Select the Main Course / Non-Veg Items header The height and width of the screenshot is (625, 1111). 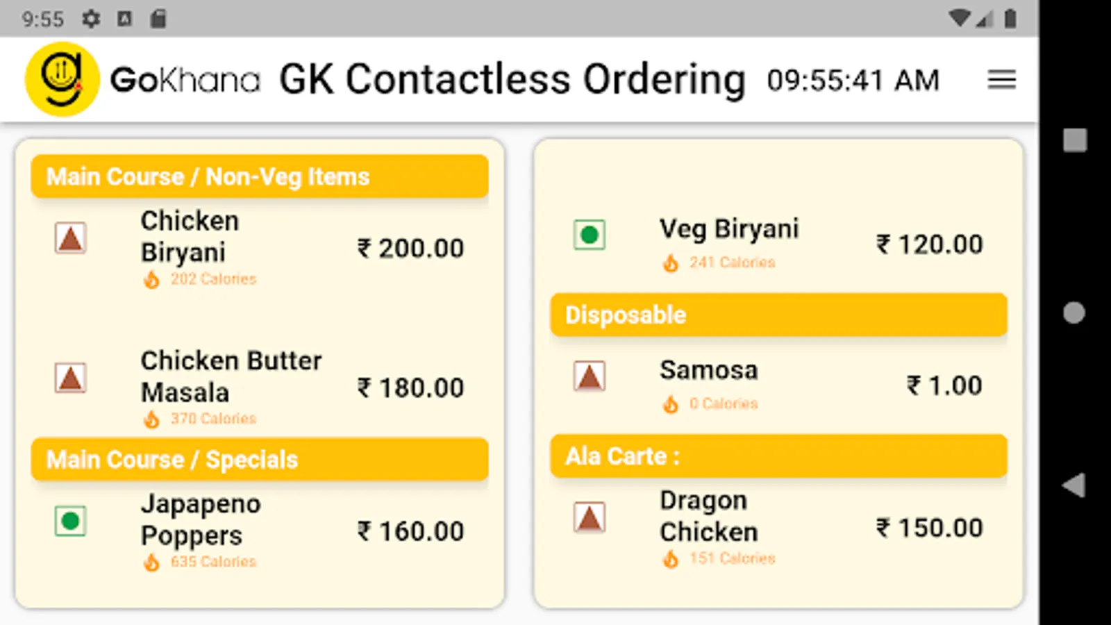tap(259, 176)
